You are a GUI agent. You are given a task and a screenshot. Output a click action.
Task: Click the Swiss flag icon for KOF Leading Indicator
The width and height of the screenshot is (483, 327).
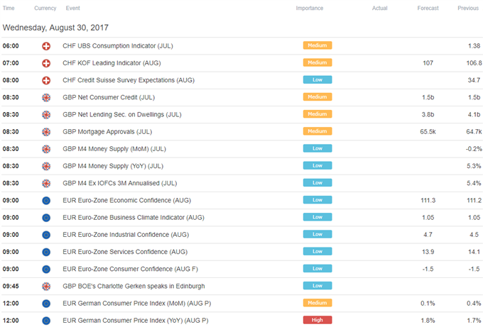pos(46,63)
